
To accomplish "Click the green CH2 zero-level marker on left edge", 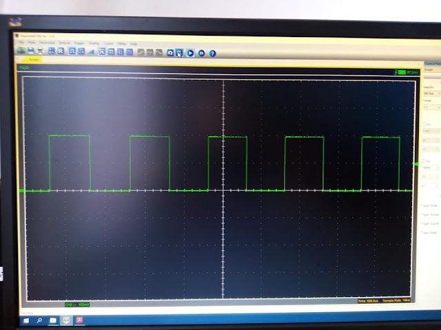I will click(x=21, y=191).
